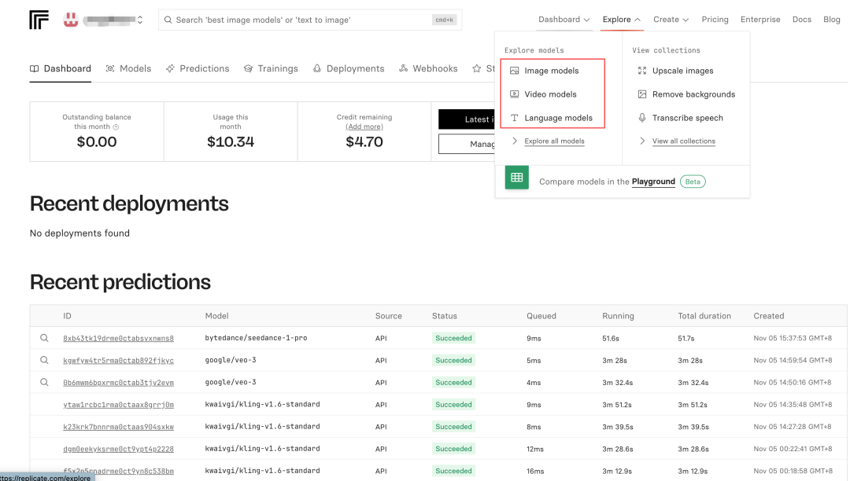Image resolution: width=850 pixels, height=481 pixels.
Task: Click the Transcribe speech microphone icon
Action: click(642, 118)
